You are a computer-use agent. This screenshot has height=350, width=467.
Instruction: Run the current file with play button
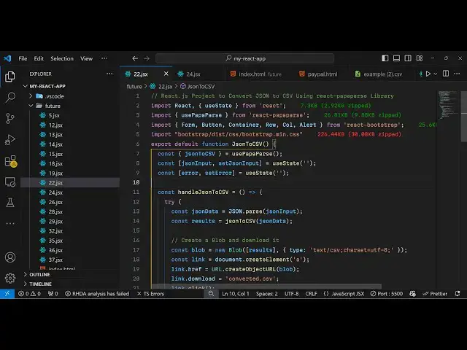(428, 74)
